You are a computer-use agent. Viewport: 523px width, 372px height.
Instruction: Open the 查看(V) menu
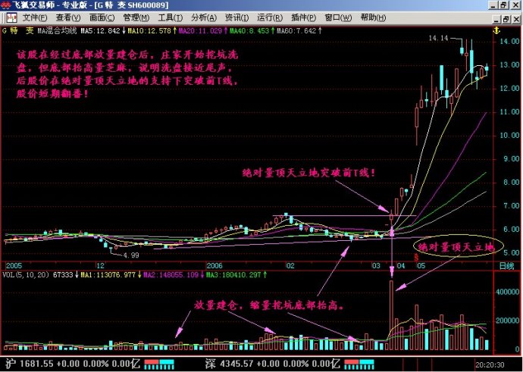[68, 18]
